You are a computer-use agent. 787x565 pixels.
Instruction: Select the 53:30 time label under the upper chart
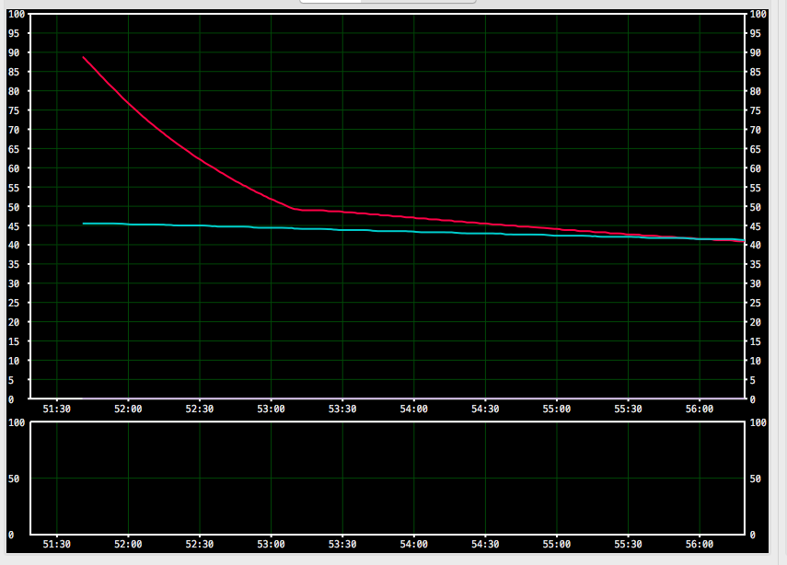342,409
